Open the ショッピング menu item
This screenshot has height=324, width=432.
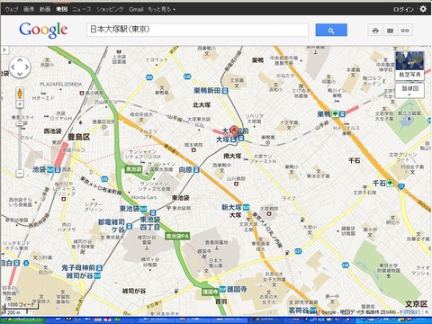point(110,9)
